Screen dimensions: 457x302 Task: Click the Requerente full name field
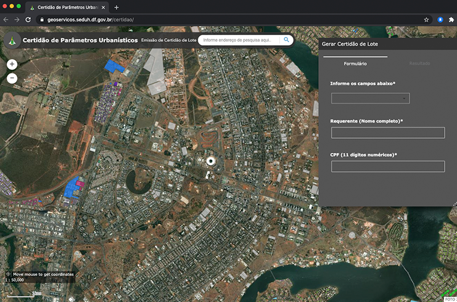[387, 133]
